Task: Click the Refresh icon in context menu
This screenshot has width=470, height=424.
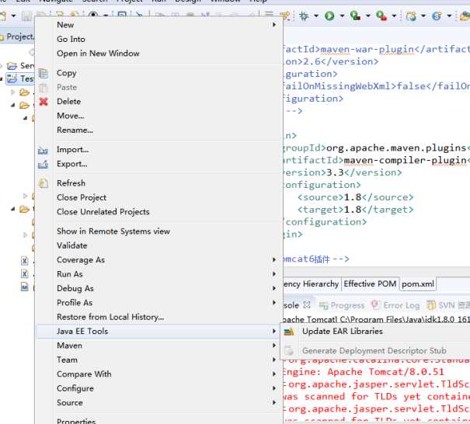Action: coord(44,183)
